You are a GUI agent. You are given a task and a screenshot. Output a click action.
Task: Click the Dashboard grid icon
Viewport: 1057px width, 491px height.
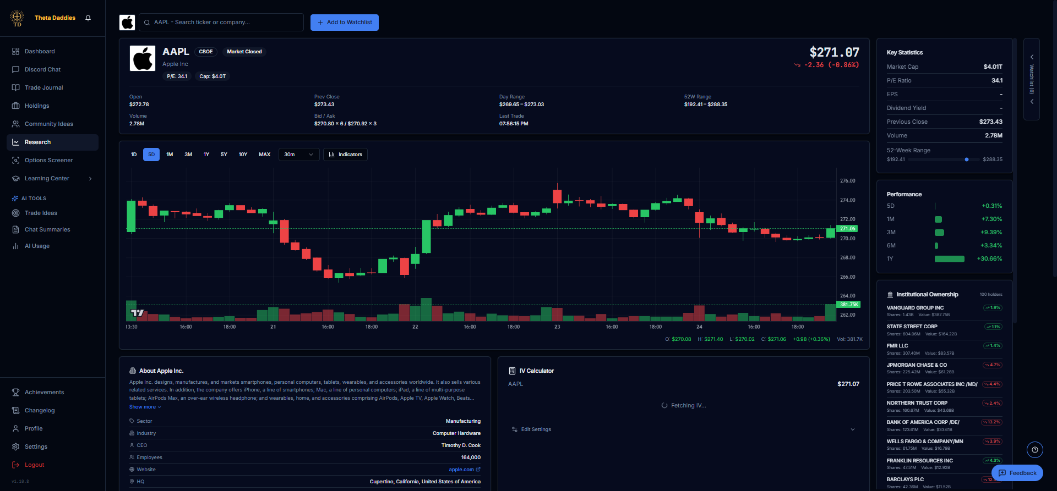(x=15, y=52)
